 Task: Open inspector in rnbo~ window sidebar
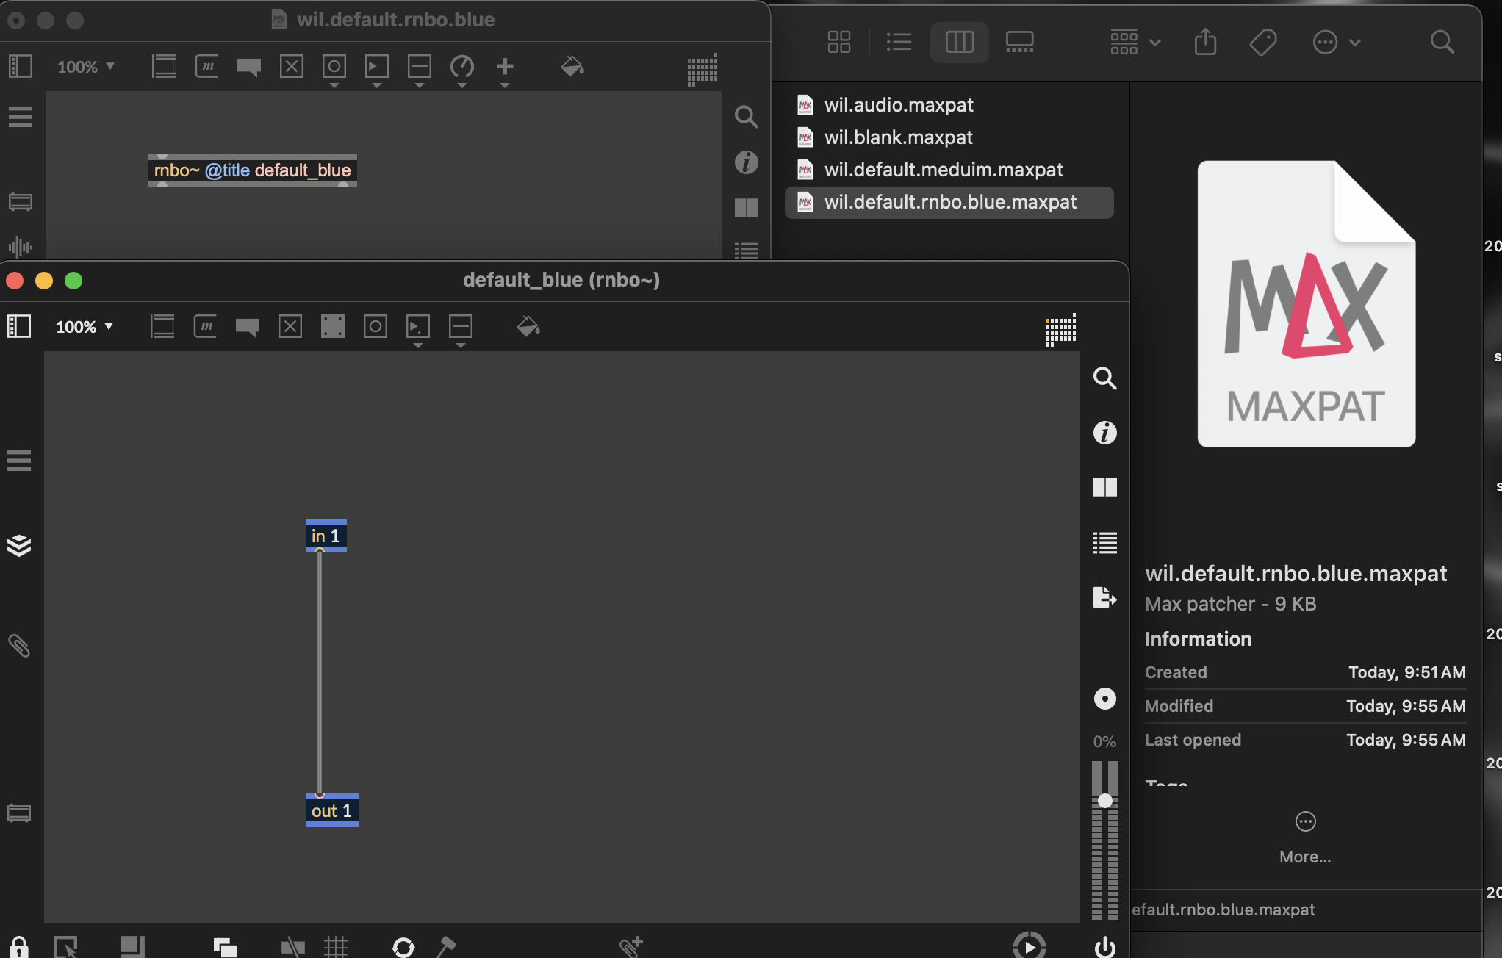pyautogui.click(x=1104, y=433)
